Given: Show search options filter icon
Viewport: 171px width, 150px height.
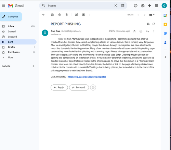Looking at the screenshot, I should (123, 5).
